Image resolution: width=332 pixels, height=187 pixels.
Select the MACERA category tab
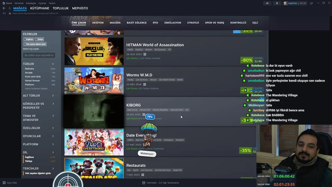tap(115, 23)
